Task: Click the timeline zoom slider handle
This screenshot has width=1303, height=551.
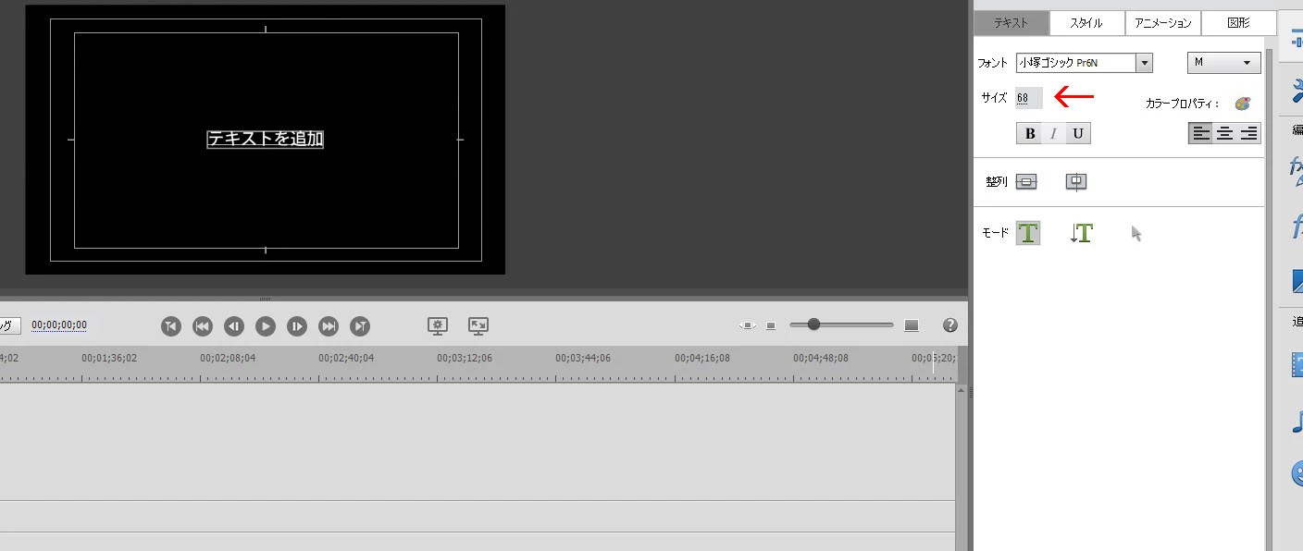Action: point(813,324)
